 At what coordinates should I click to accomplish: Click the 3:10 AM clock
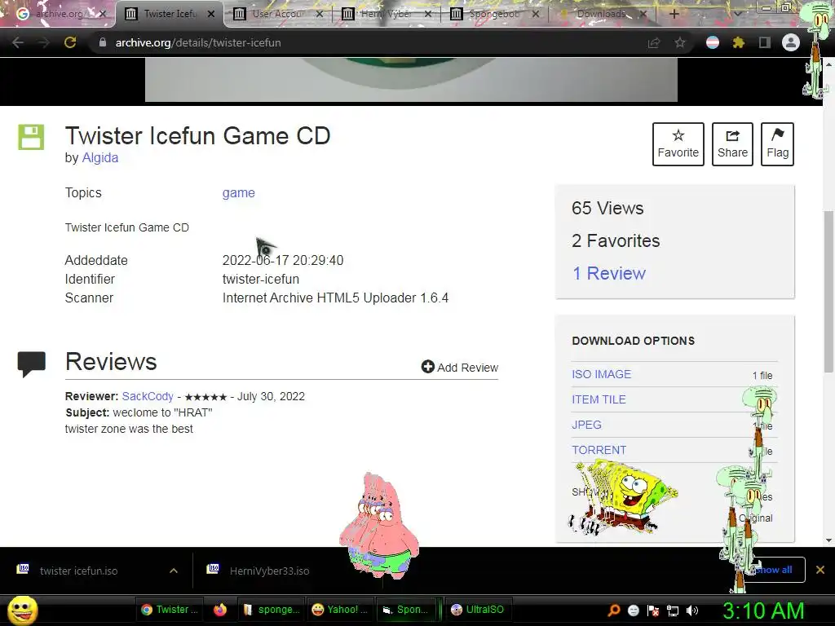[763, 611]
